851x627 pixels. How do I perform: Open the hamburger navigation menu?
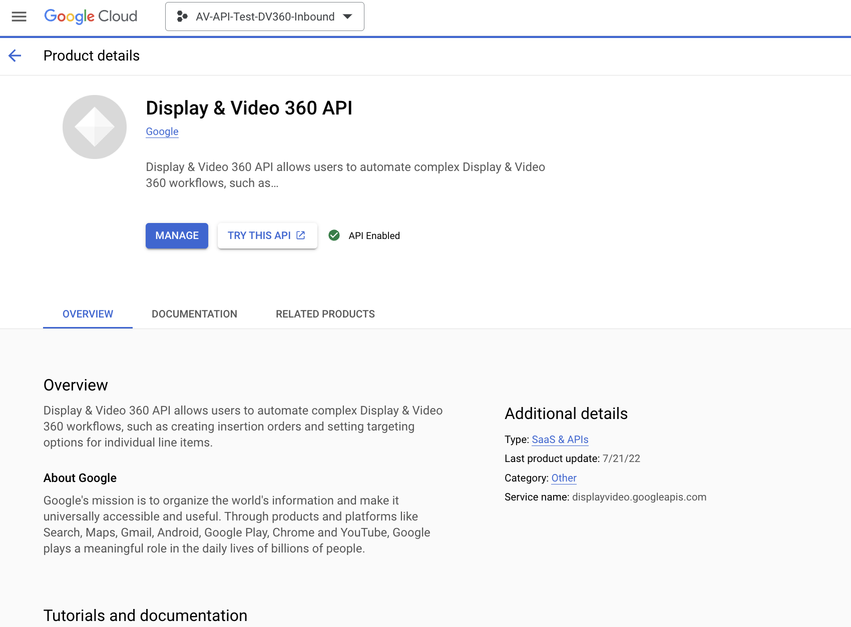coord(19,16)
